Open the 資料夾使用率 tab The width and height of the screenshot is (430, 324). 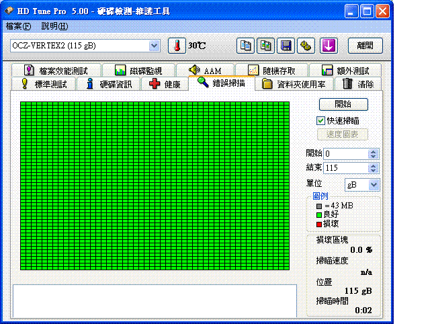click(x=294, y=83)
